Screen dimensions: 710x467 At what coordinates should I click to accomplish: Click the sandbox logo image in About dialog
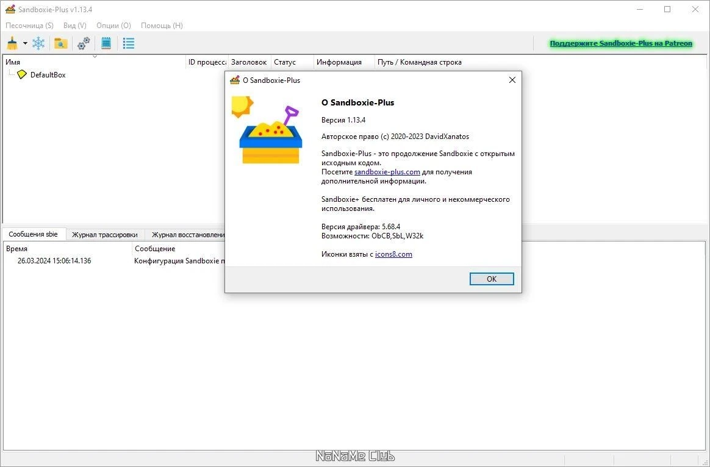pyautogui.click(x=266, y=129)
